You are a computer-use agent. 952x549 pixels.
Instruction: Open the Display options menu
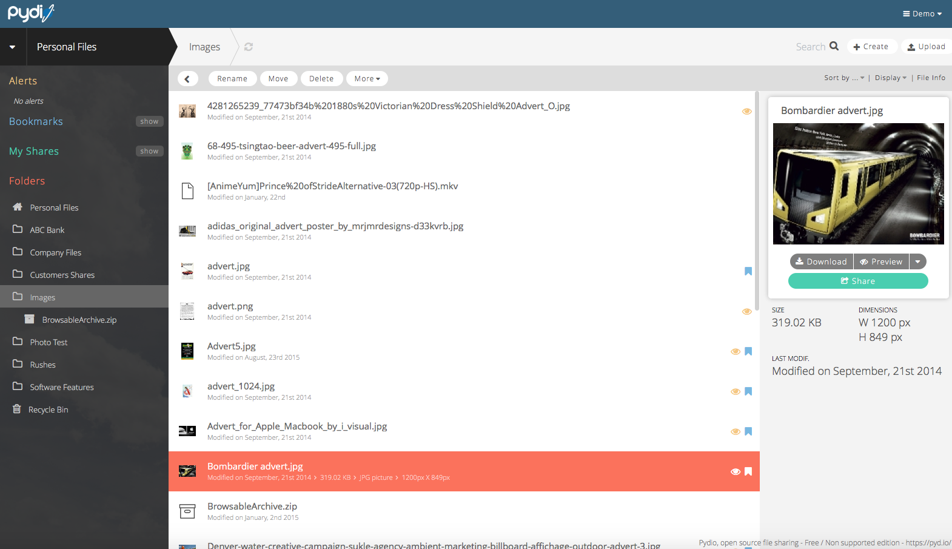(x=890, y=78)
